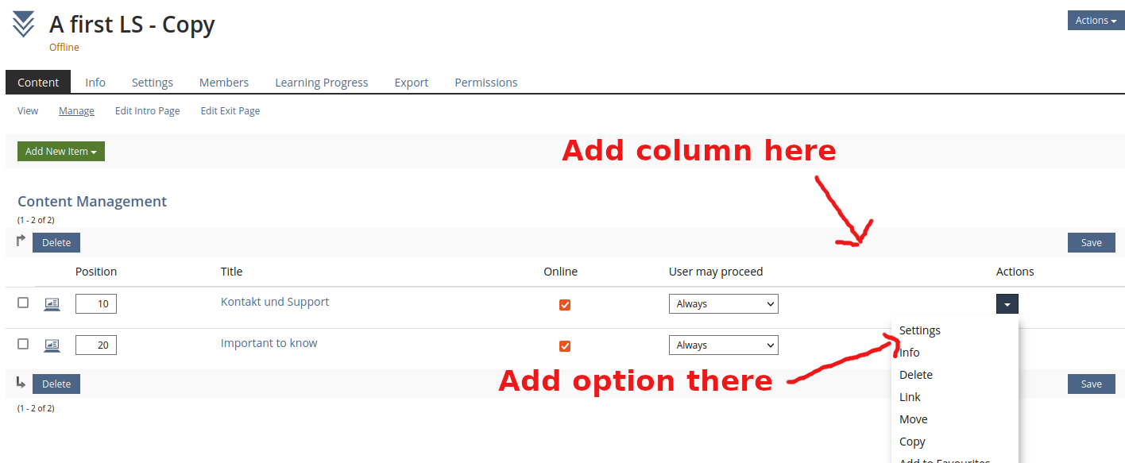Select Settings in the open actions menu

919,330
